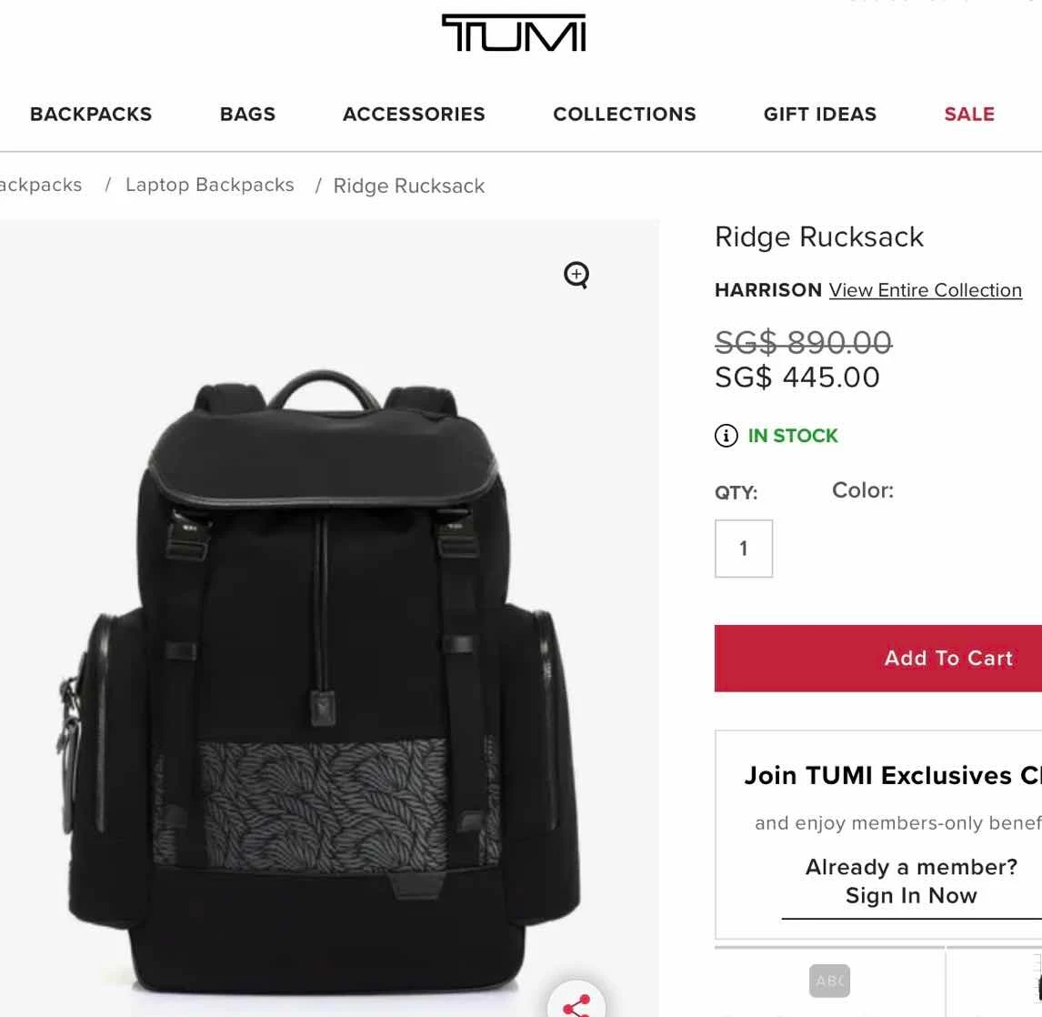
Task: Open the Collections menu
Action: click(625, 115)
